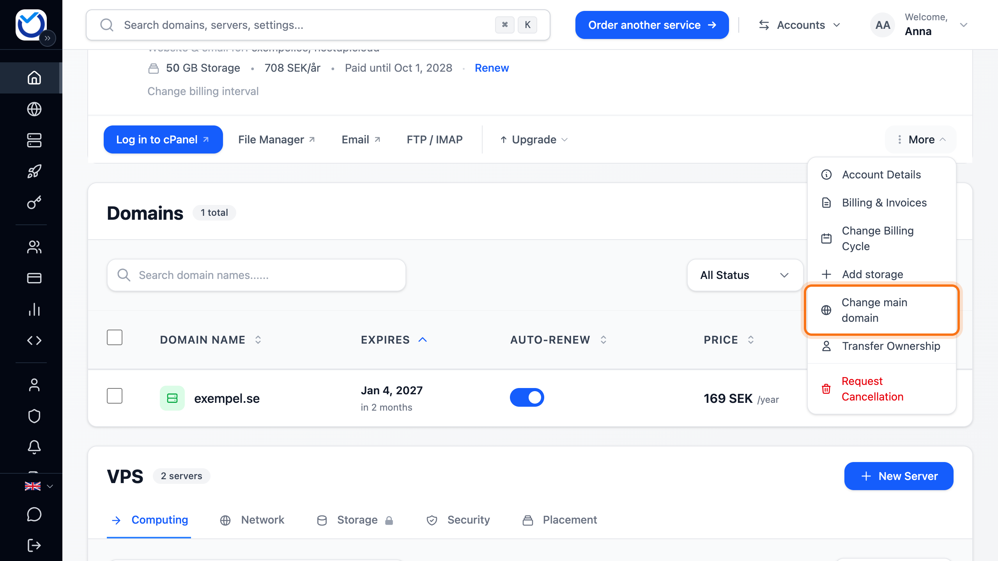Open the shield security icon in sidebar
Screen dimensions: 998x561
34,416
